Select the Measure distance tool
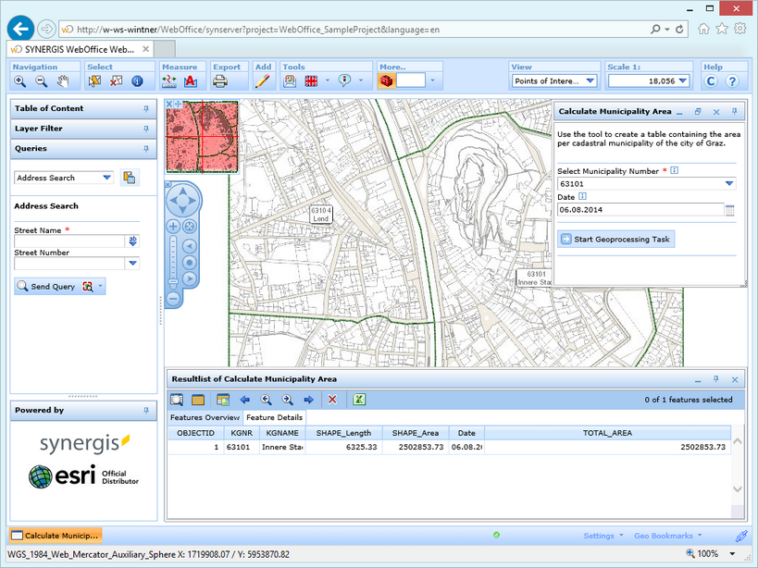Image resolution: width=758 pixels, height=568 pixels. click(x=170, y=80)
